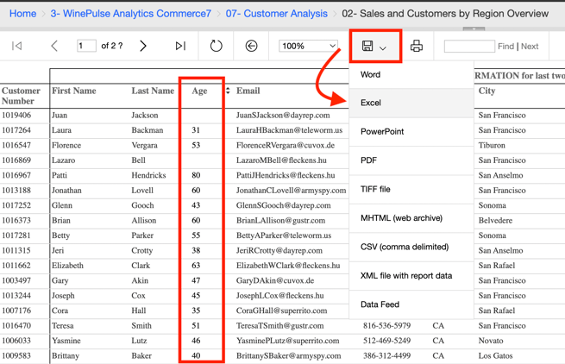
Task: Refresh the report
Action: pos(216,46)
